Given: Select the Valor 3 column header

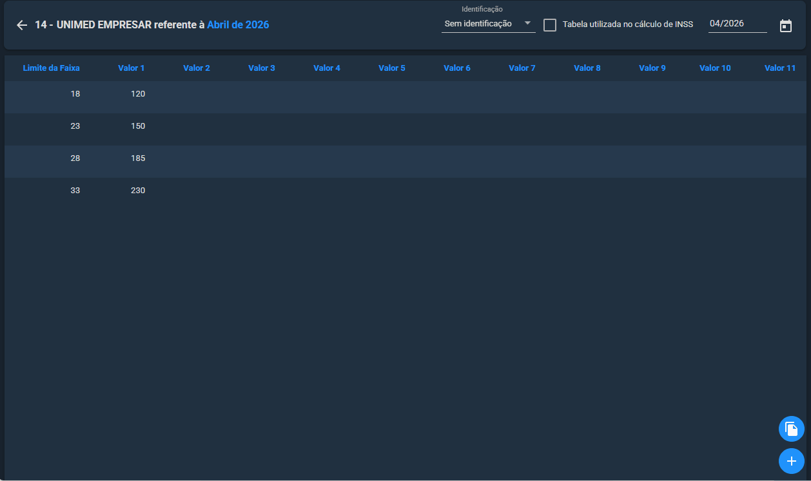Looking at the screenshot, I should click(262, 68).
